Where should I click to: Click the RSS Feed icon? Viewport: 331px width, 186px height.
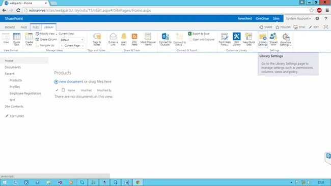pyautogui.click(x=134, y=40)
